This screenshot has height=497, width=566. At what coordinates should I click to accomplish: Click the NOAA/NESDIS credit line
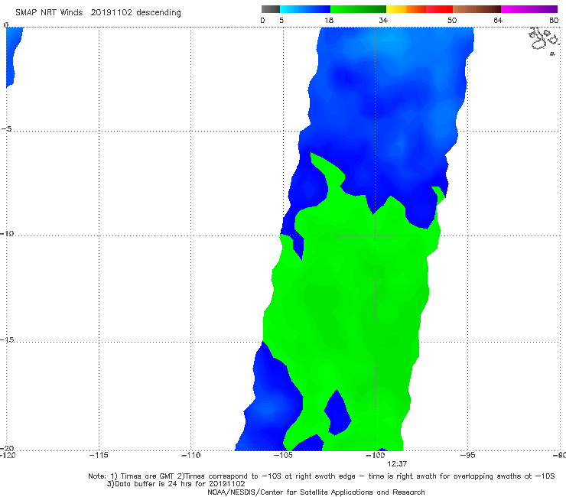tap(316, 492)
